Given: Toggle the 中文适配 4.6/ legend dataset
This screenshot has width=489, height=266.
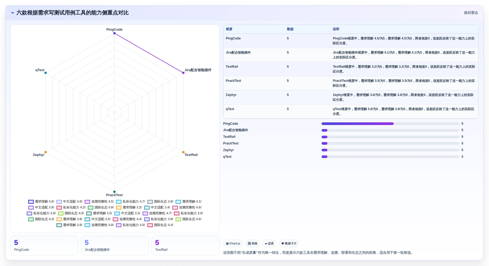Looking at the screenshot, I should pos(69,202).
